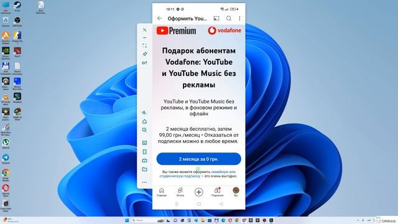Tap Android home square navigation button
The width and height of the screenshot is (398, 224).
(x=199, y=204)
